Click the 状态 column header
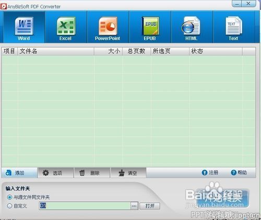The width and height of the screenshot is (261, 220). click(216, 51)
